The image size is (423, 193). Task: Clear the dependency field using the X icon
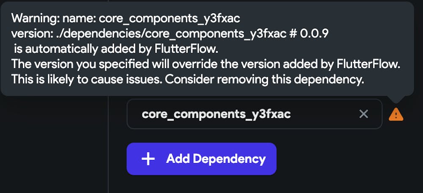pos(363,114)
